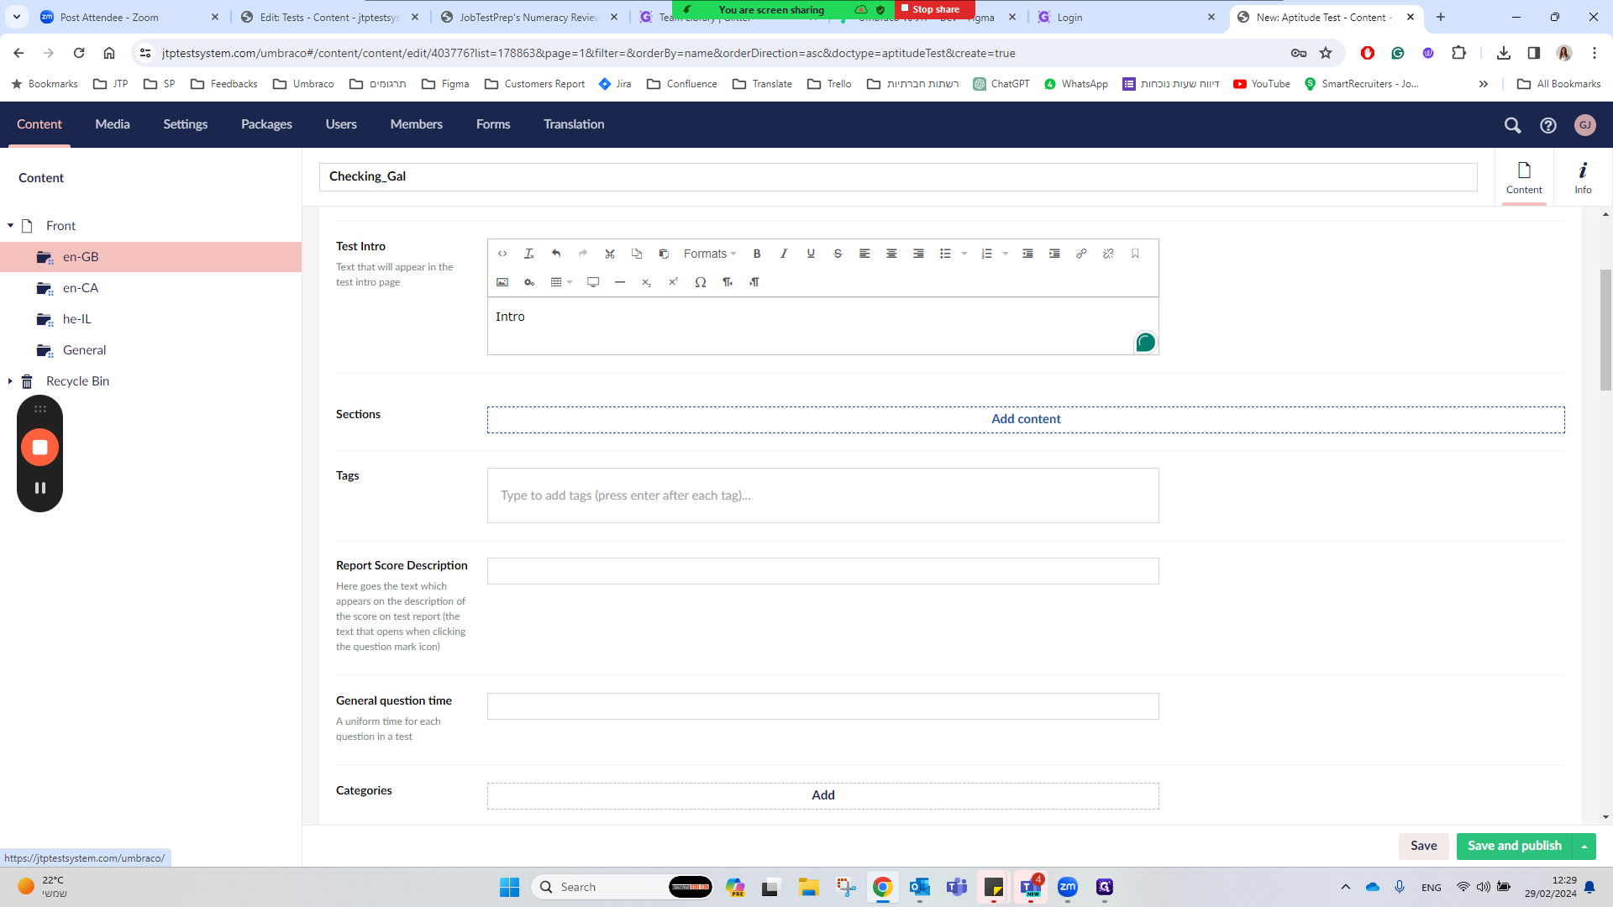This screenshot has width=1613, height=907.
Task: Center-align the text
Action: pos(891,254)
